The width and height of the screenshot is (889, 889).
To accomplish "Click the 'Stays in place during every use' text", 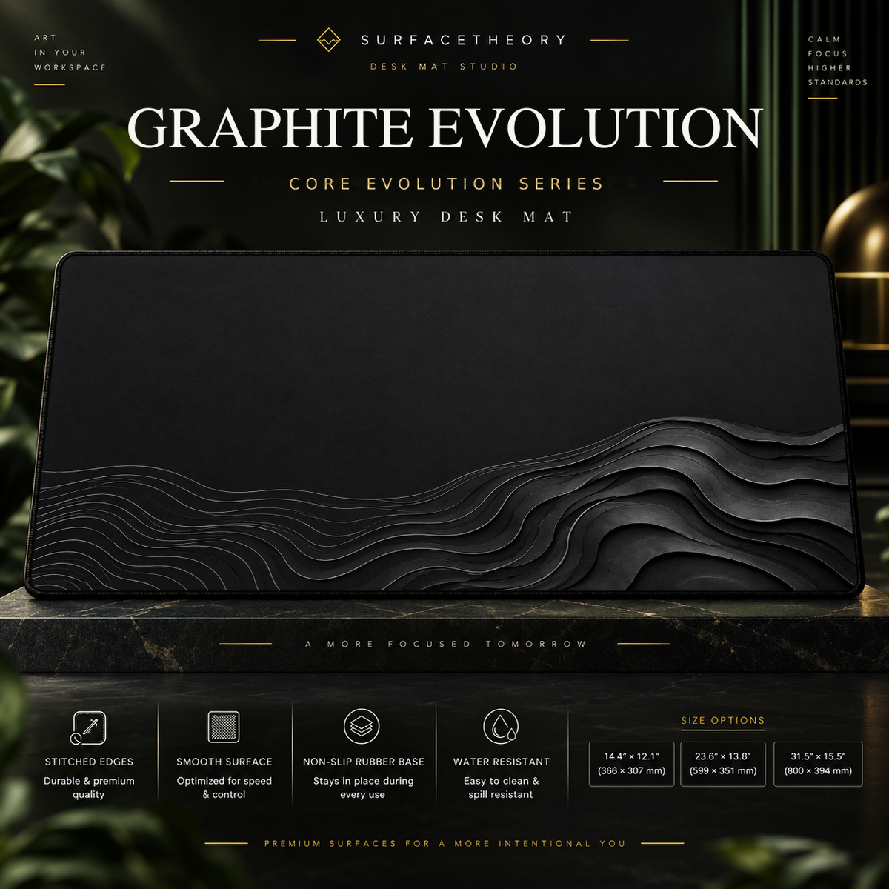I will click(363, 788).
